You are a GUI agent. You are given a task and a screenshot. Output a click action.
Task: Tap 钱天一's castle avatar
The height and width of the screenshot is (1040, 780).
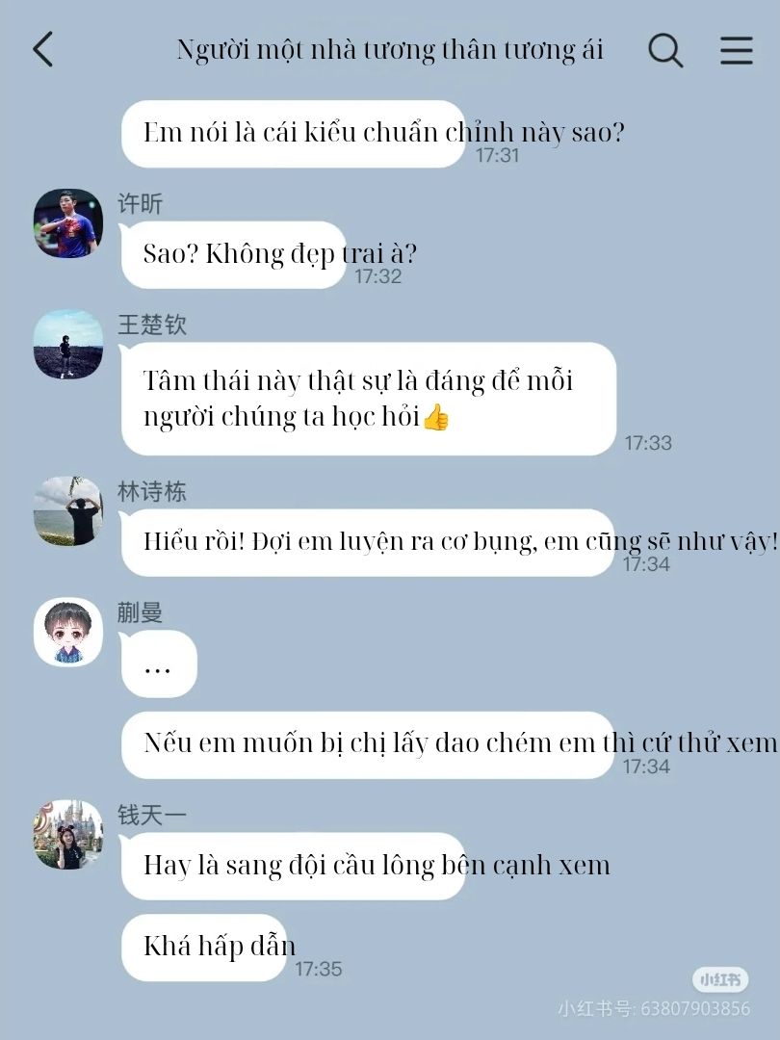[x=68, y=834]
